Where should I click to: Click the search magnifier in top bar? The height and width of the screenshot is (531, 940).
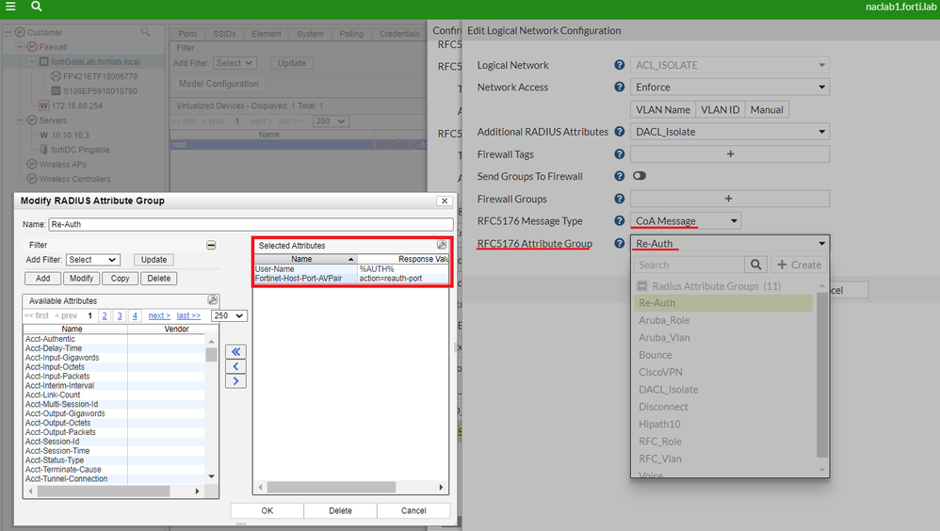[36, 7]
